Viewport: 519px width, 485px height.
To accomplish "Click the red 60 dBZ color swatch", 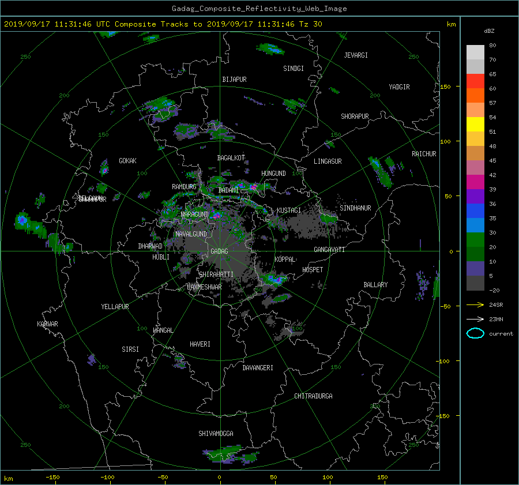I will tap(475, 81).
